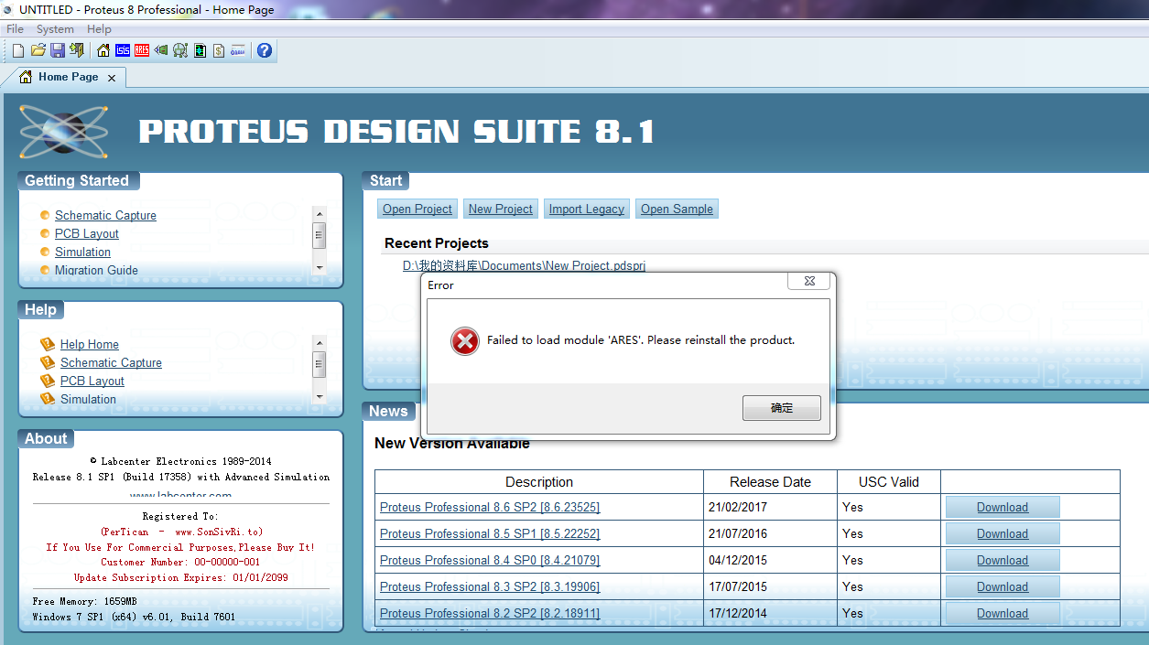Select the Home Page tab
The width and height of the screenshot is (1149, 645).
(68, 77)
